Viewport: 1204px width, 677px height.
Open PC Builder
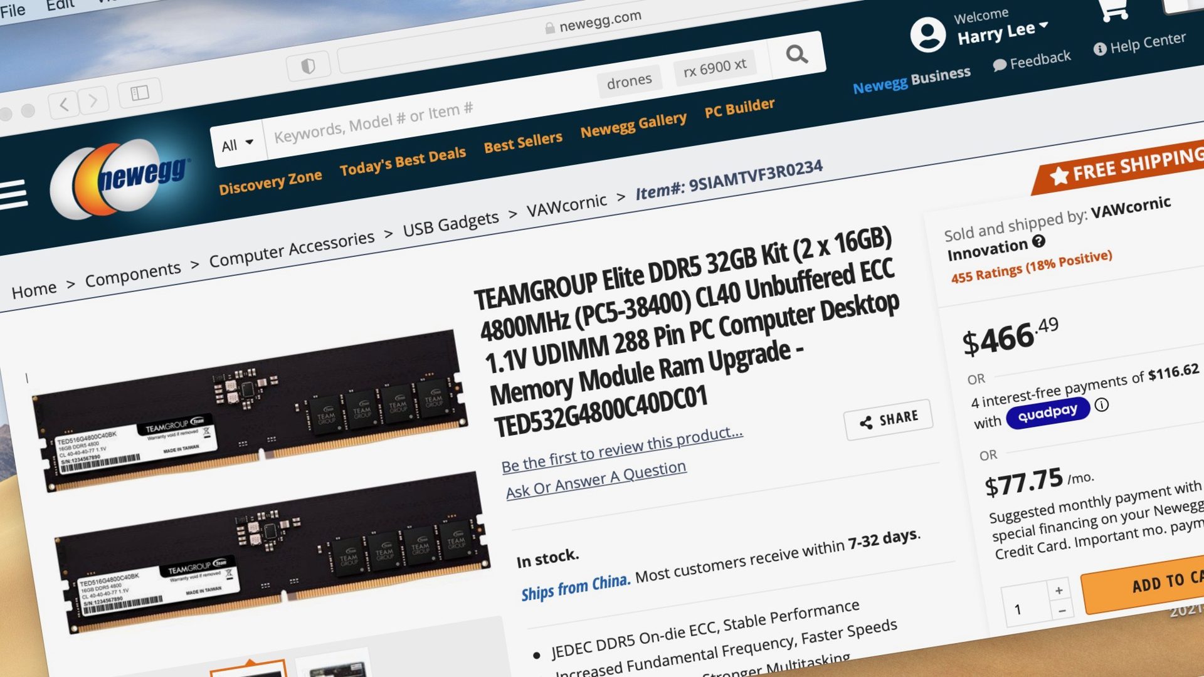739,107
